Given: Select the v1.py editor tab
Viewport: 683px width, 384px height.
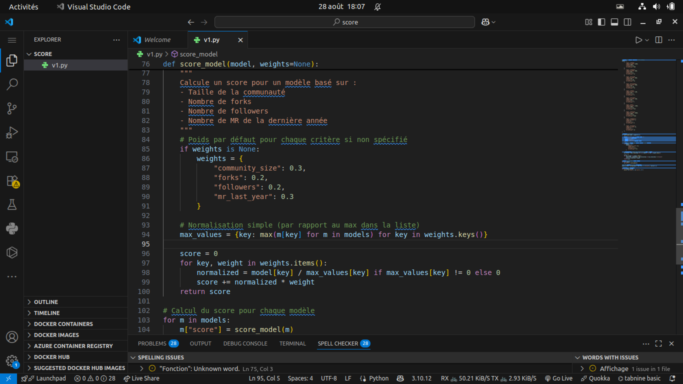Looking at the screenshot, I should pyautogui.click(x=211, y=40).
